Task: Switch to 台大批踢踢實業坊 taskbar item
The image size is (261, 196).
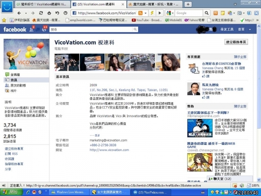Action: [109, 192]
